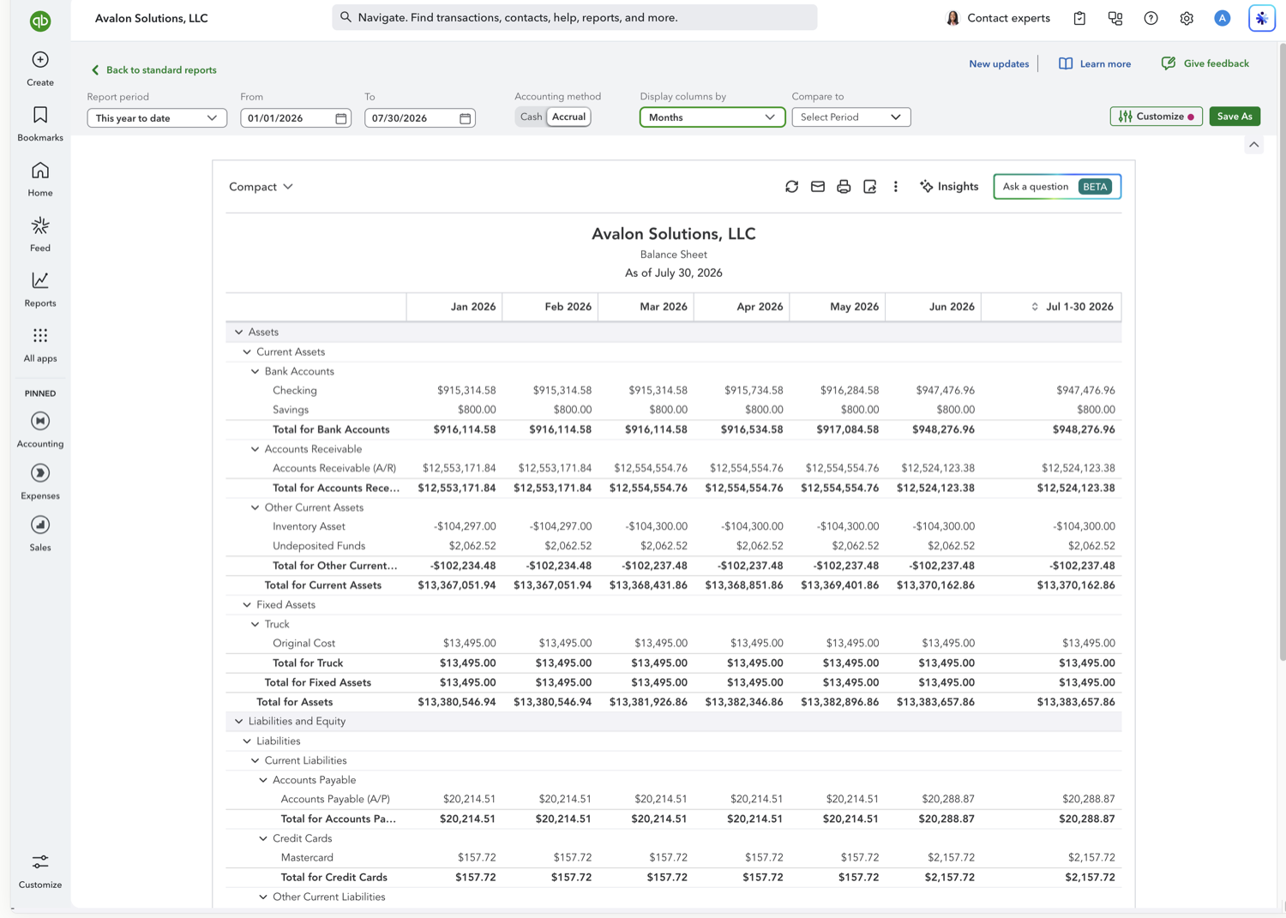The width and height of the screenshot is (1286, 918).
Task: Click the Give feedback link
Action: 1205,63
